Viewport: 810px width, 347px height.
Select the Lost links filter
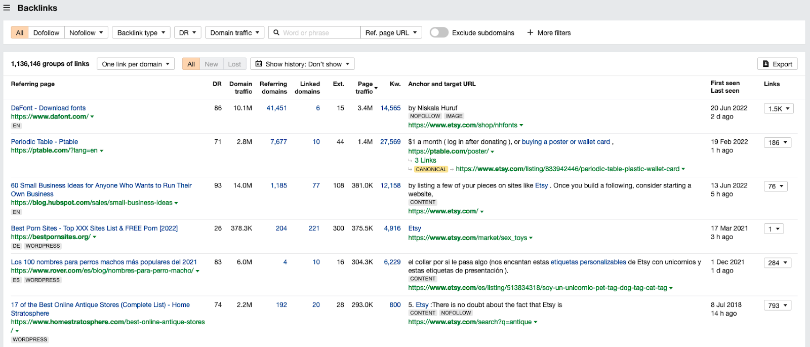click(x=234, y=64)
